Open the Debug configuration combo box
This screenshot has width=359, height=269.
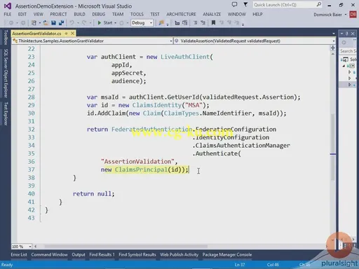142,23
